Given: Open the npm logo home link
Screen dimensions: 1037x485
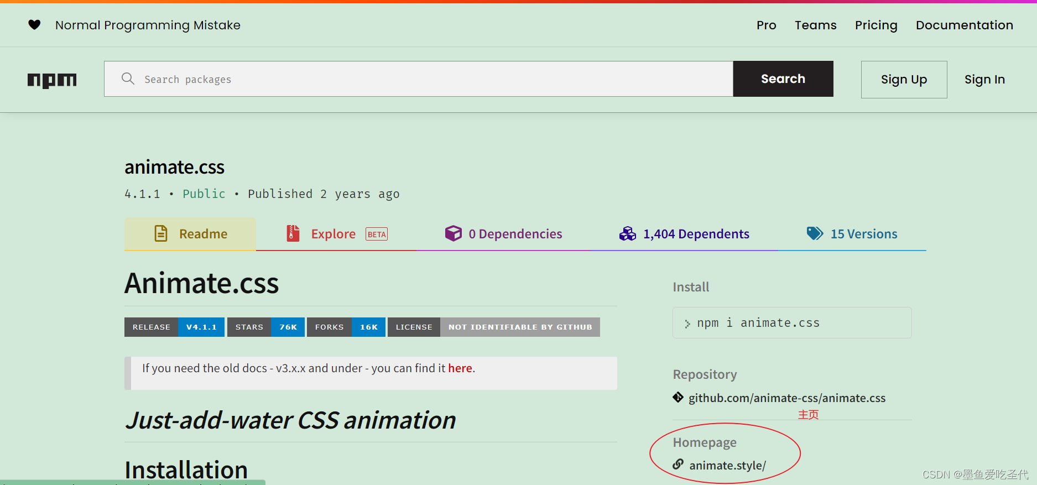Looking at the screenshot, I should tap(52, 80).
